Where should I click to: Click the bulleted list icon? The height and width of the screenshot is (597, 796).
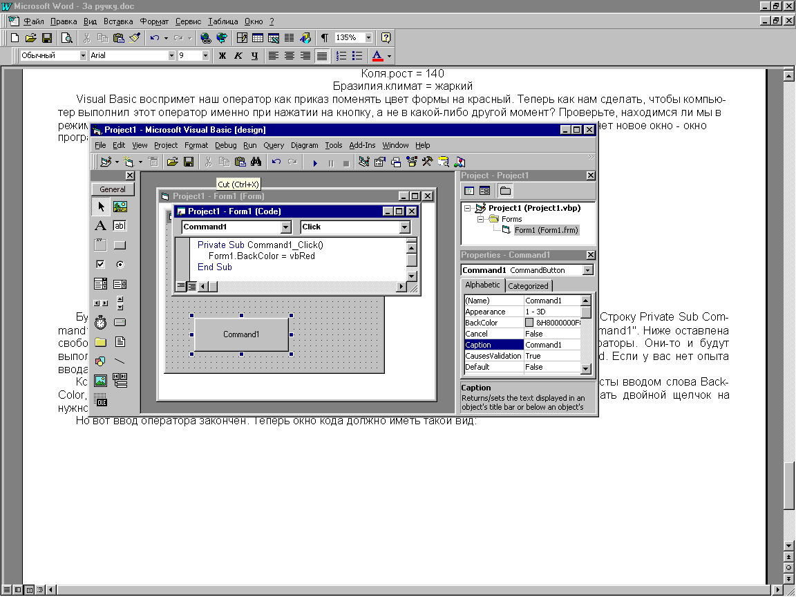pyautogui.click(x=357, y=56)
